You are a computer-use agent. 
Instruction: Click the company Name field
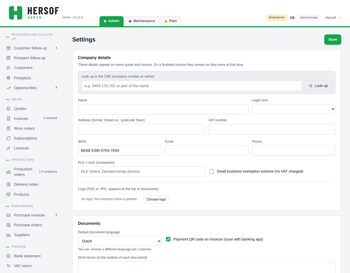(x=163, y=109)
